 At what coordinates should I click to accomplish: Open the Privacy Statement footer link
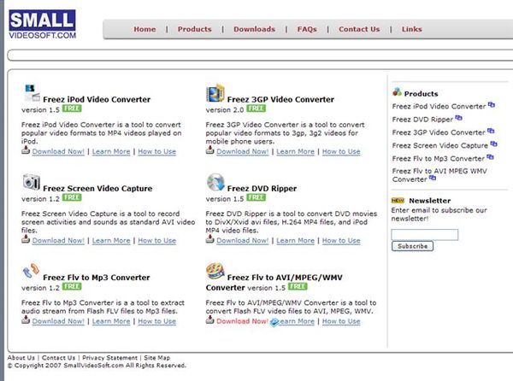click(x=109, y=358)
